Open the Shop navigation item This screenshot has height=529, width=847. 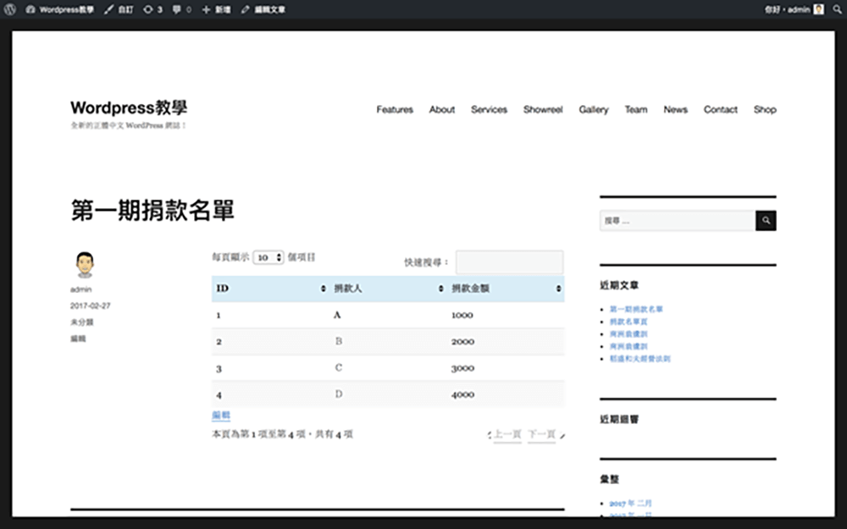click(x=765, y=109)
